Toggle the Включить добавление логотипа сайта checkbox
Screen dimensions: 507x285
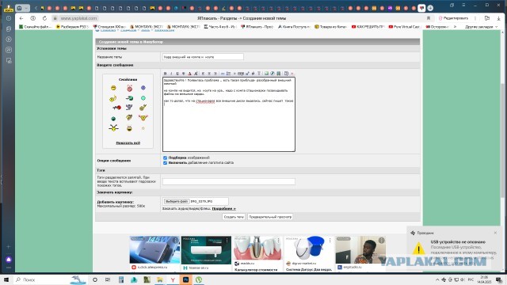pyautogui.click(x=166, y=162)
